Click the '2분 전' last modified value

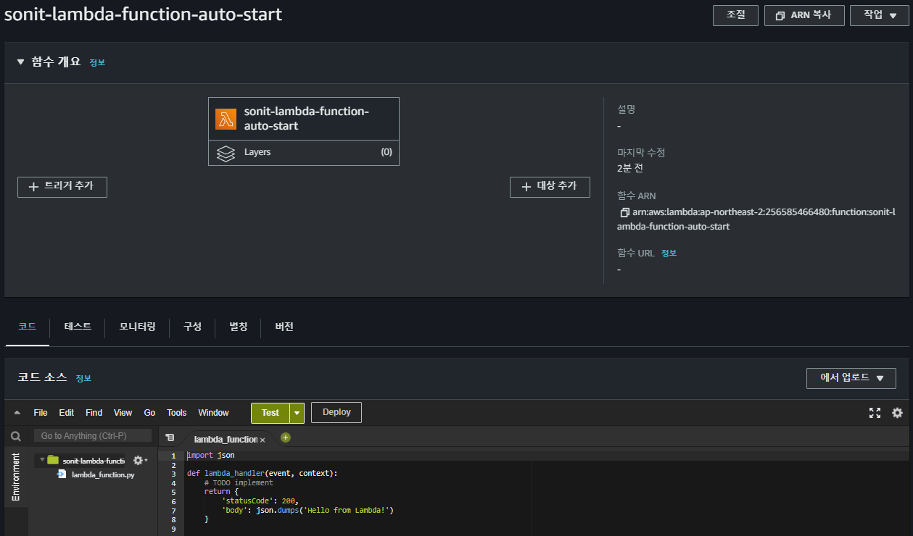(630, 168)
